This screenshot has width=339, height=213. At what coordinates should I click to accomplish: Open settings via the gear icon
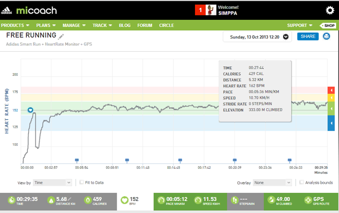point(330,10)
